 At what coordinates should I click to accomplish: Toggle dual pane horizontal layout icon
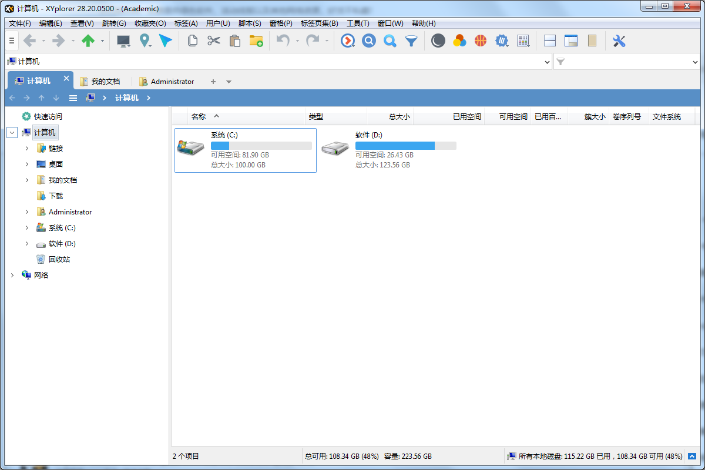[x=550, y=41]
